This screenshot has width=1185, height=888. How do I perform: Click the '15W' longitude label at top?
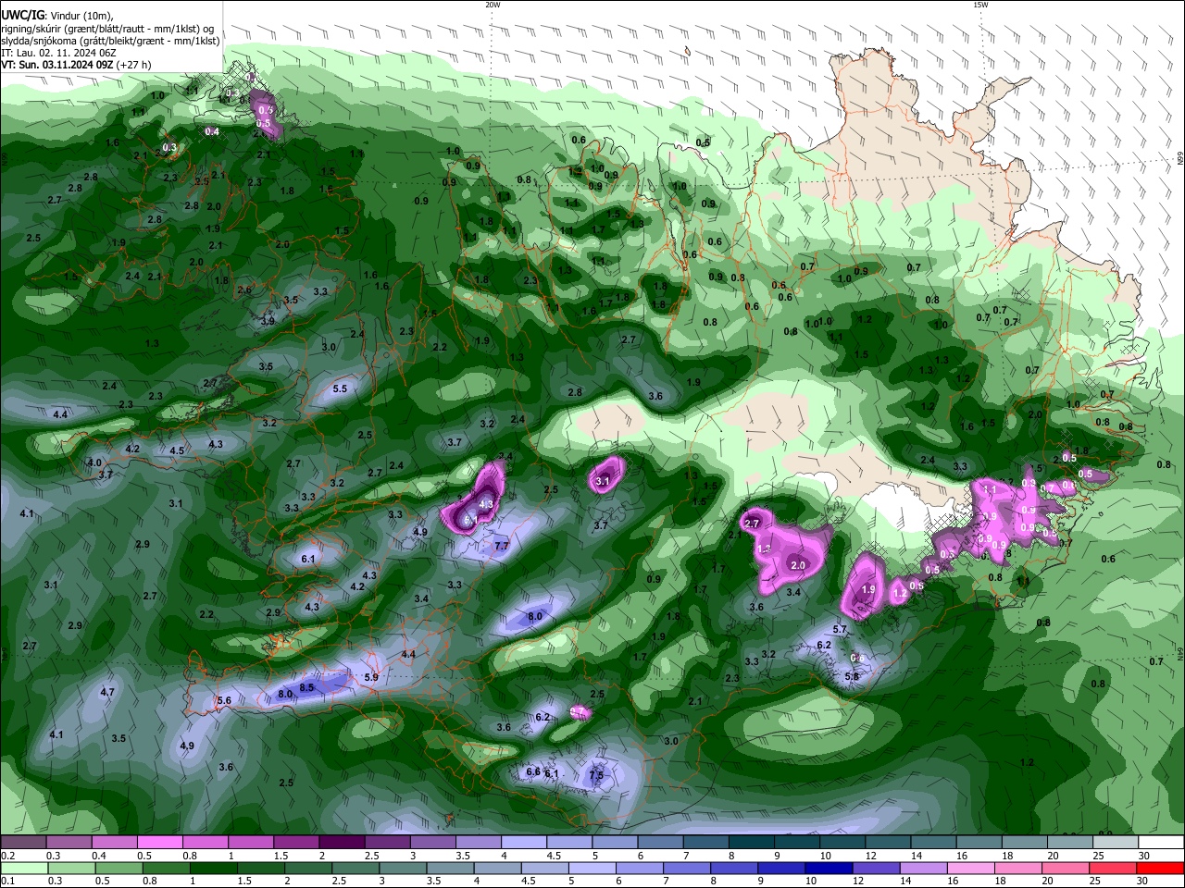(x=980, y=5)
